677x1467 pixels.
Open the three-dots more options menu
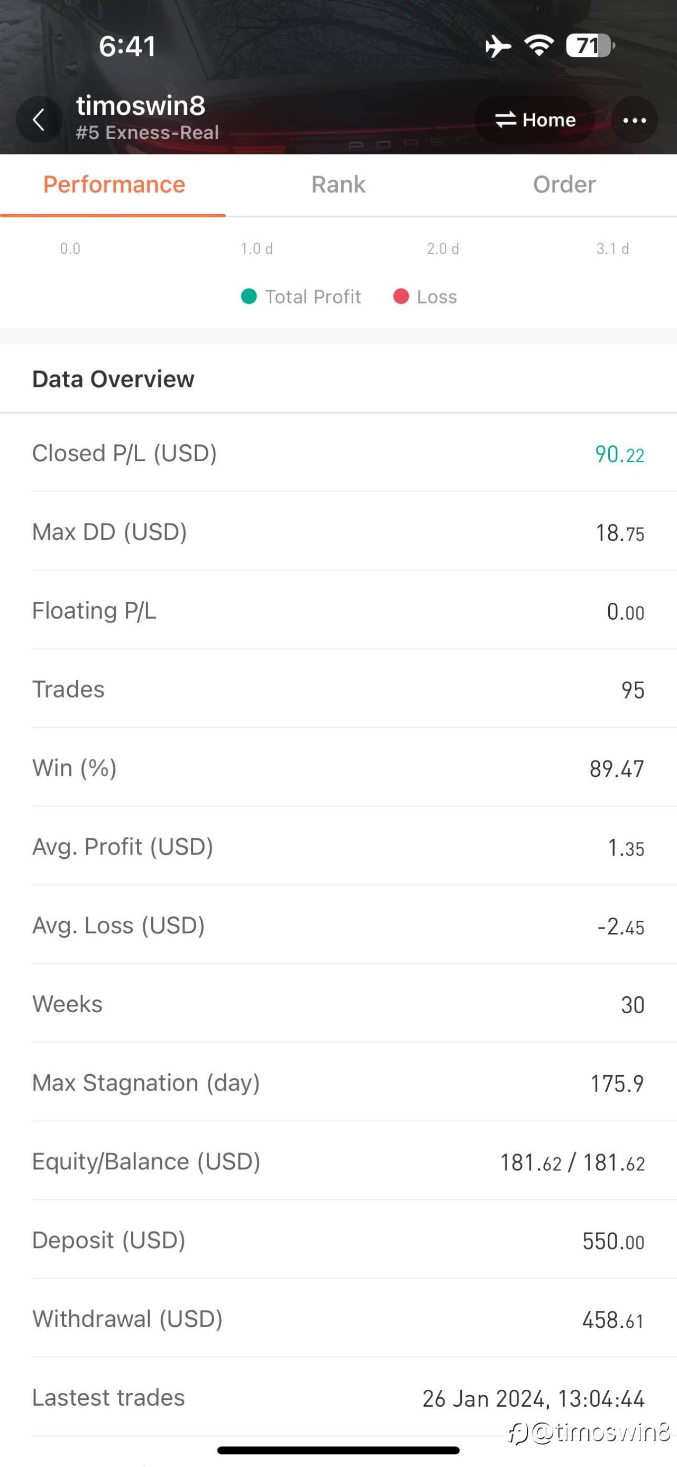[x=634, y=120]
